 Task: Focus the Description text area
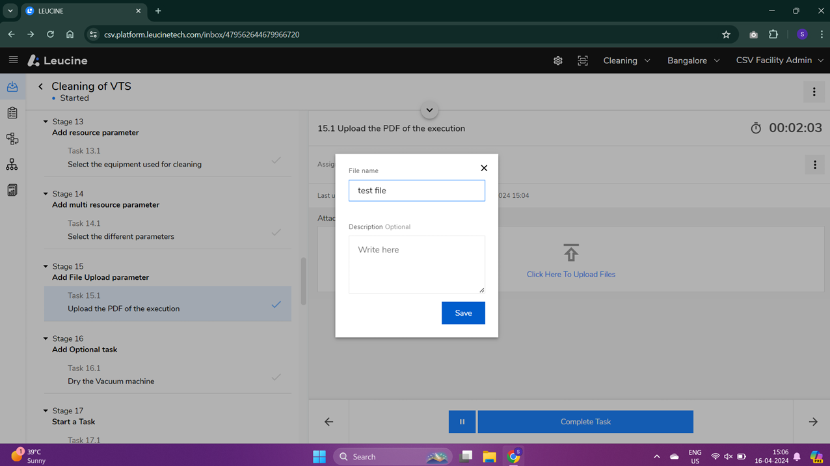click(417, 264)
